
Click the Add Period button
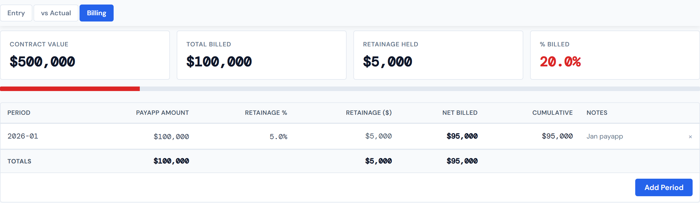pyautogui.click(x=664, y=187)
